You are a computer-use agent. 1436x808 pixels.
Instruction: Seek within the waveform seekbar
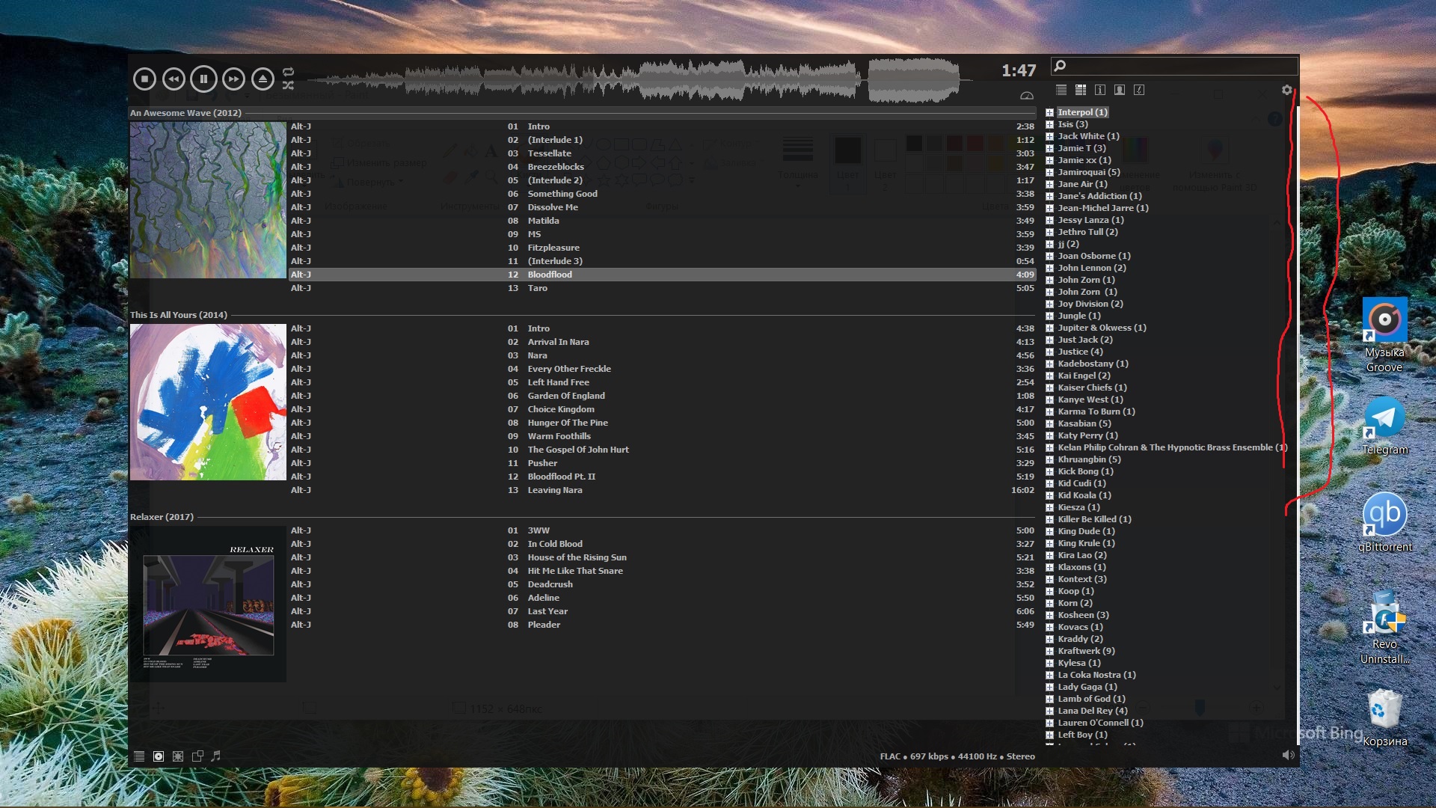tap(636, 79)
